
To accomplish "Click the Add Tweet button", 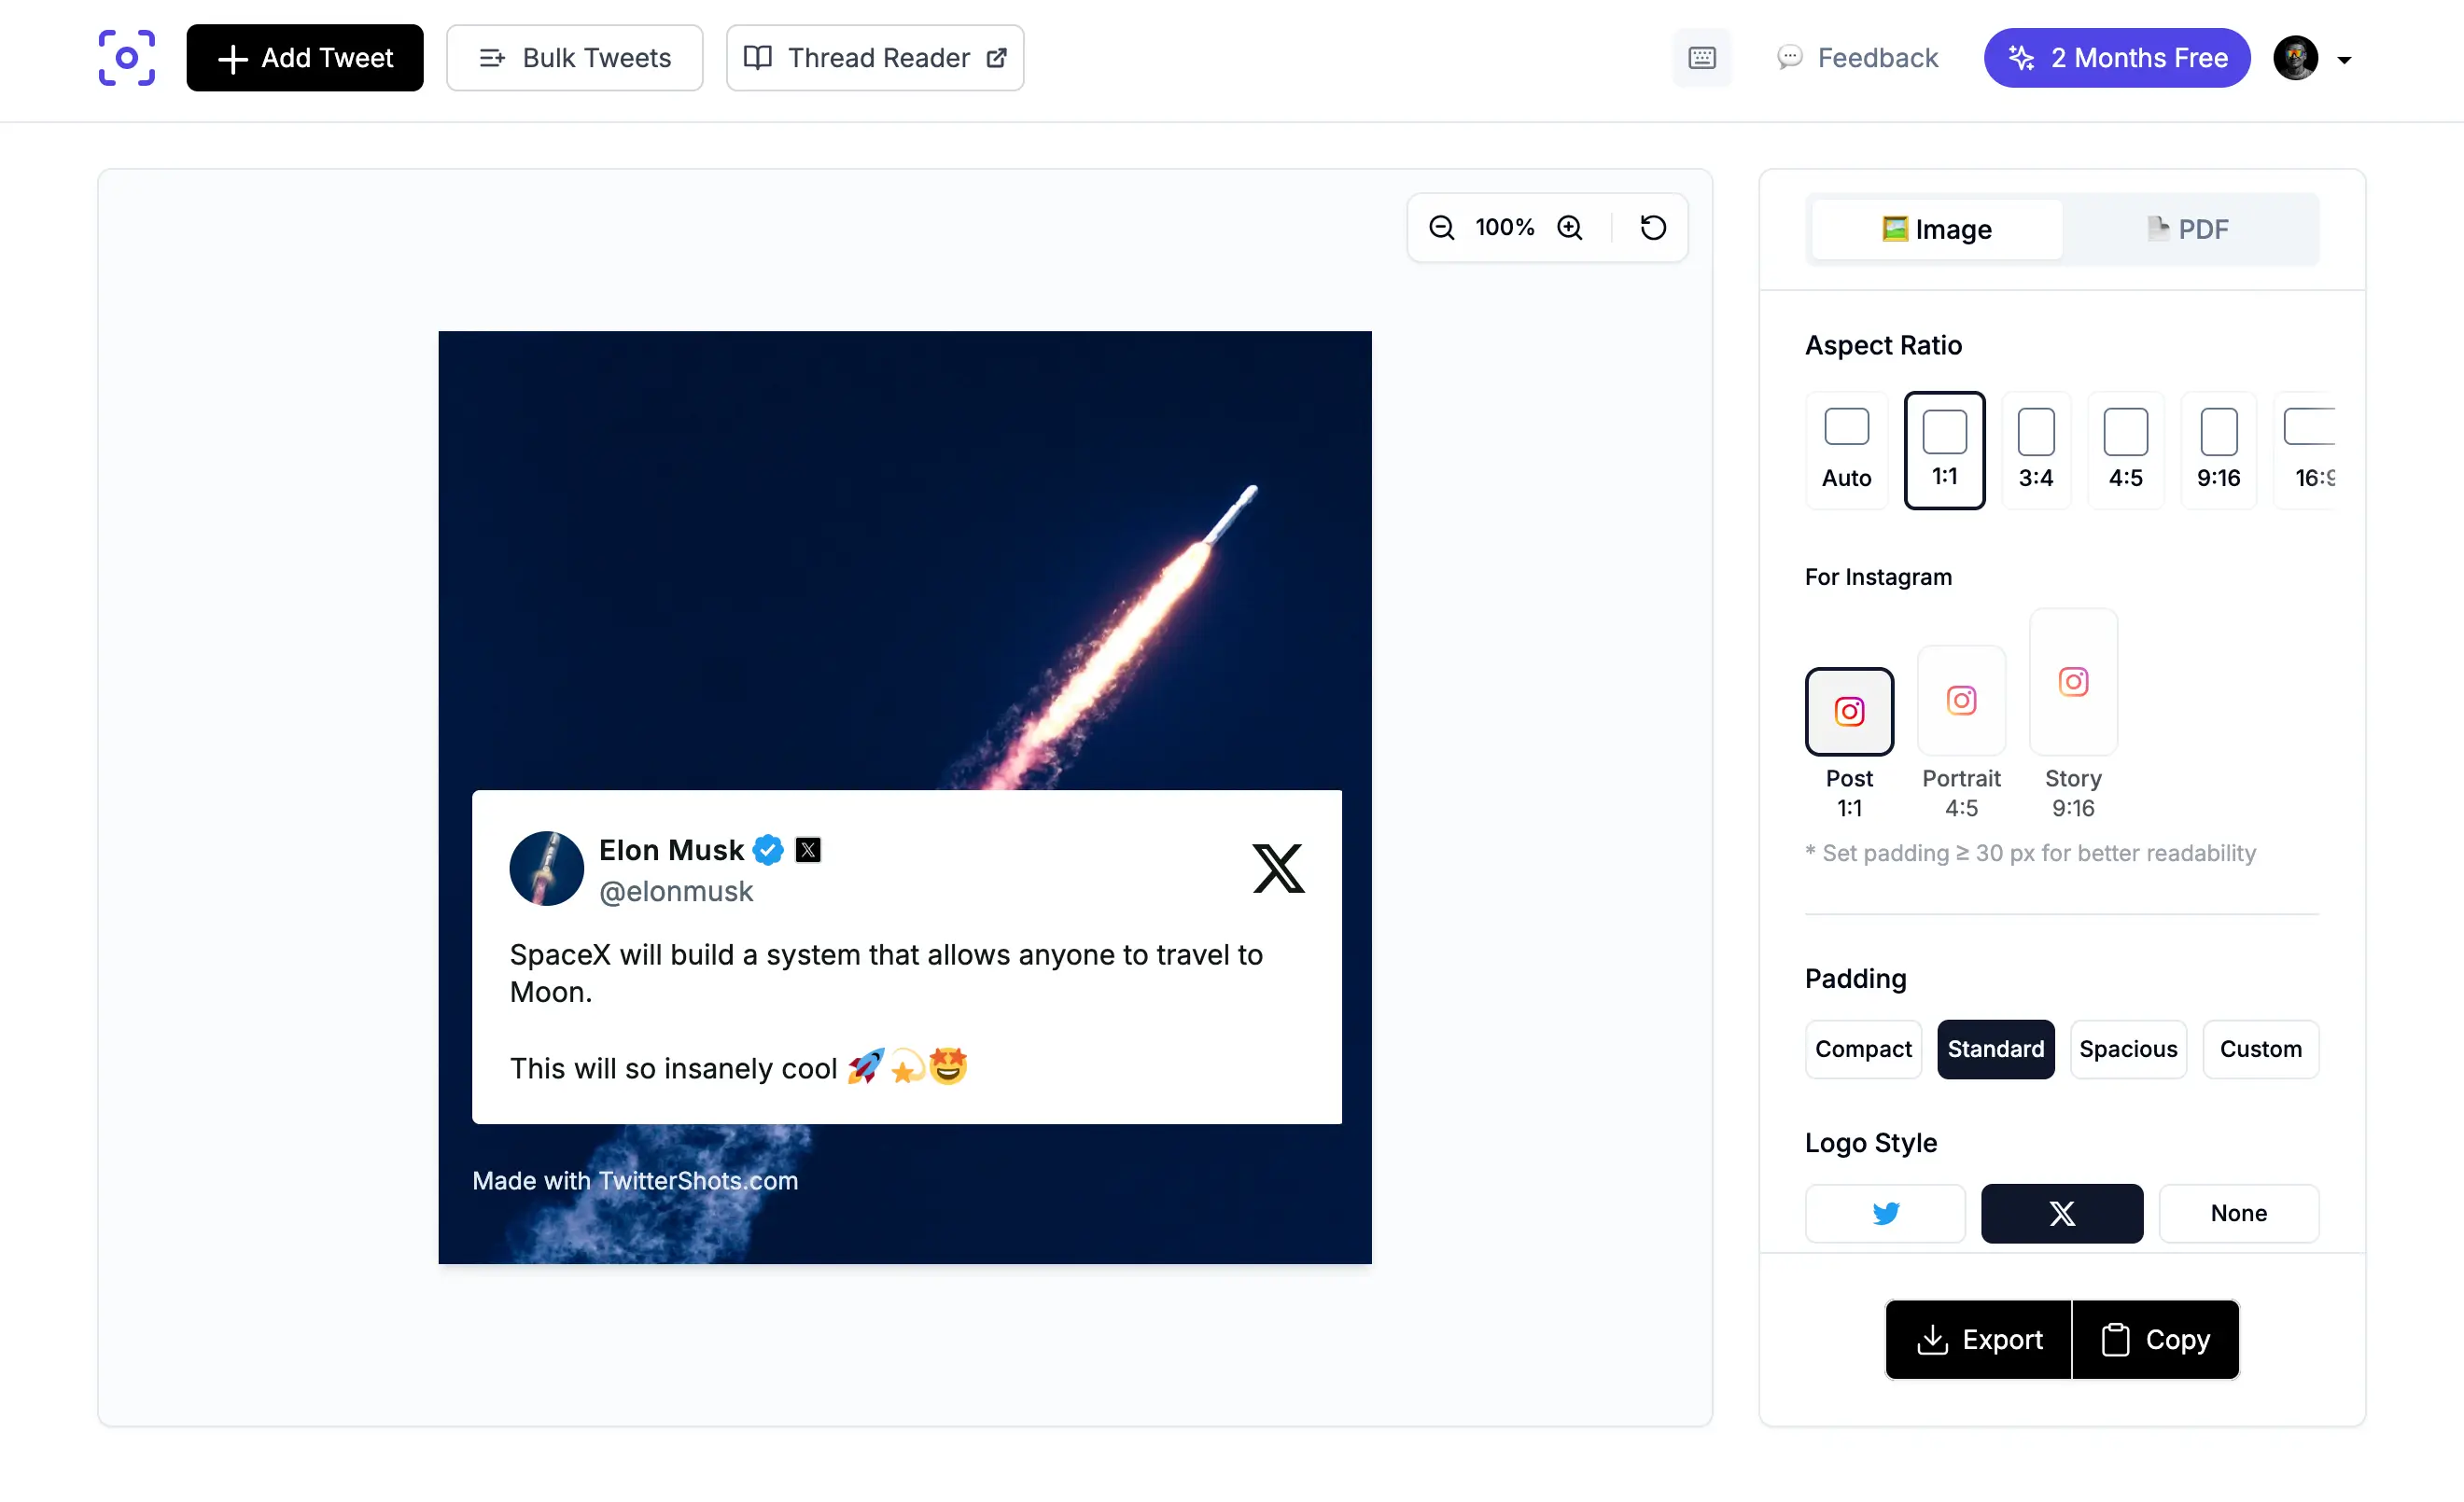I will point(305,57).
